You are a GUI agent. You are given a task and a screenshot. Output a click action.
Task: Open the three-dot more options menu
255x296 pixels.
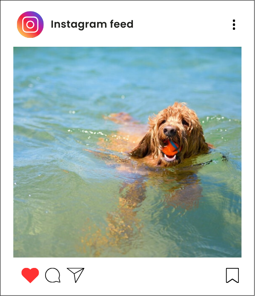[x=234, y=25]
